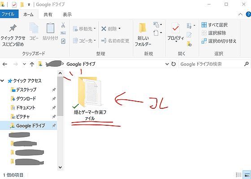Collapse the ribbon with the chevron
The width and height of the screenshot is (251, 179).
[x=240, y=14]
